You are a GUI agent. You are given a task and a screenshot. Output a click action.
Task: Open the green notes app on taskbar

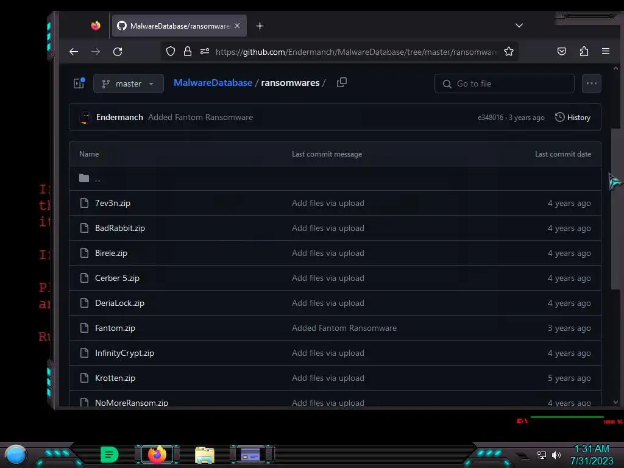pos(110,455)
